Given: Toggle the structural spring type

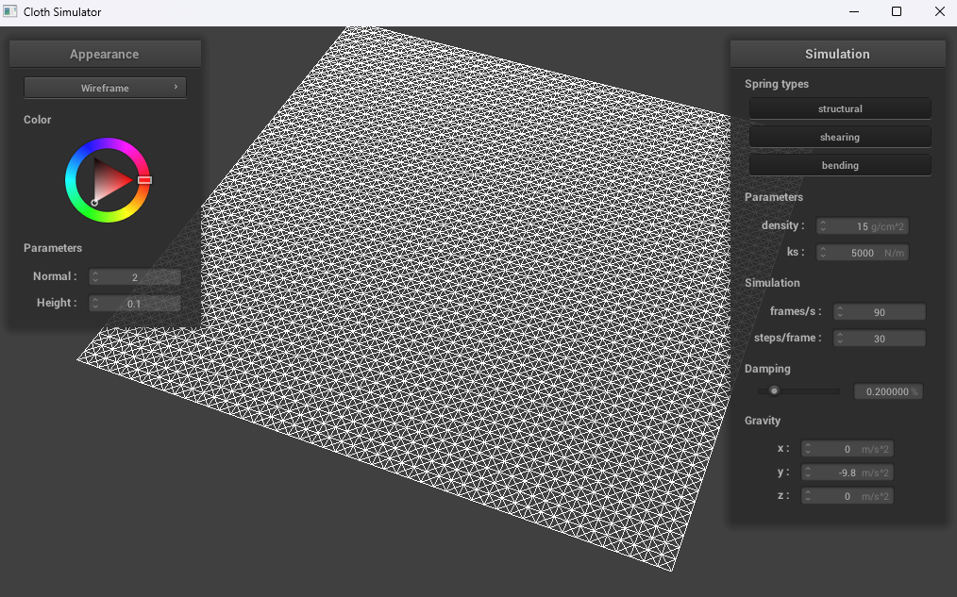Looking at the screenshot, I should click(840, 108).
